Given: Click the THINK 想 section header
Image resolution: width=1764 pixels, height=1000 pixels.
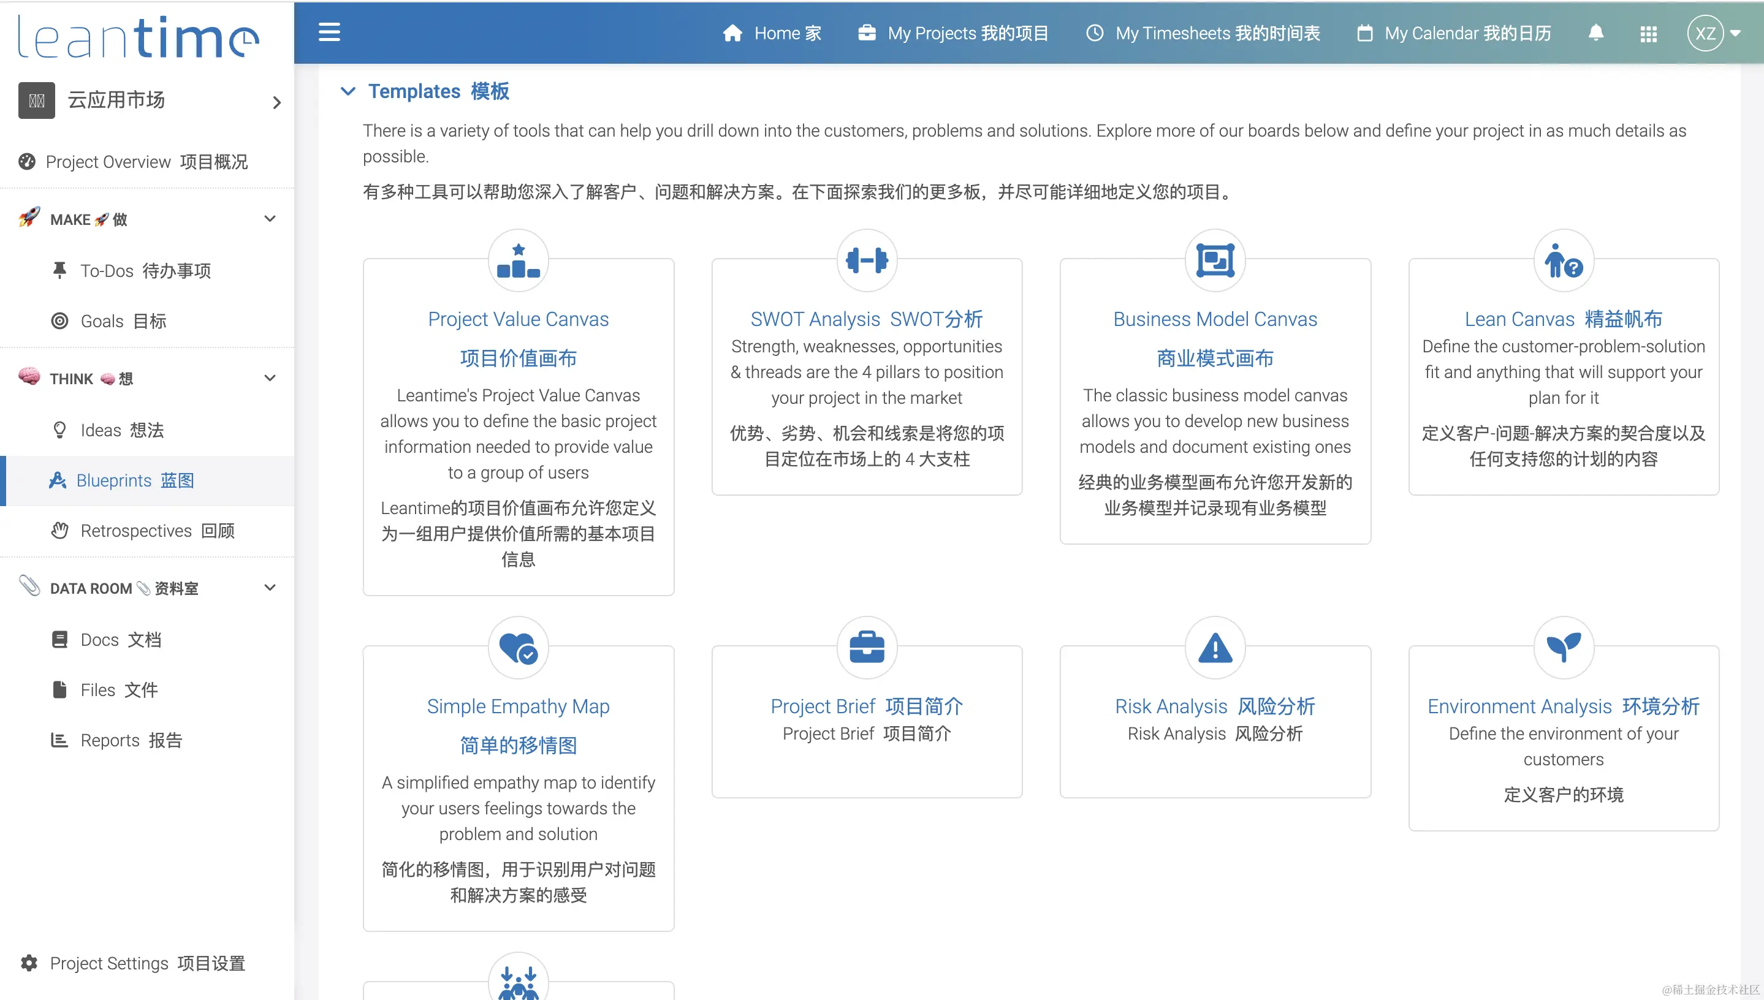Looking at the screenshot, I should [x=147, y=379].
